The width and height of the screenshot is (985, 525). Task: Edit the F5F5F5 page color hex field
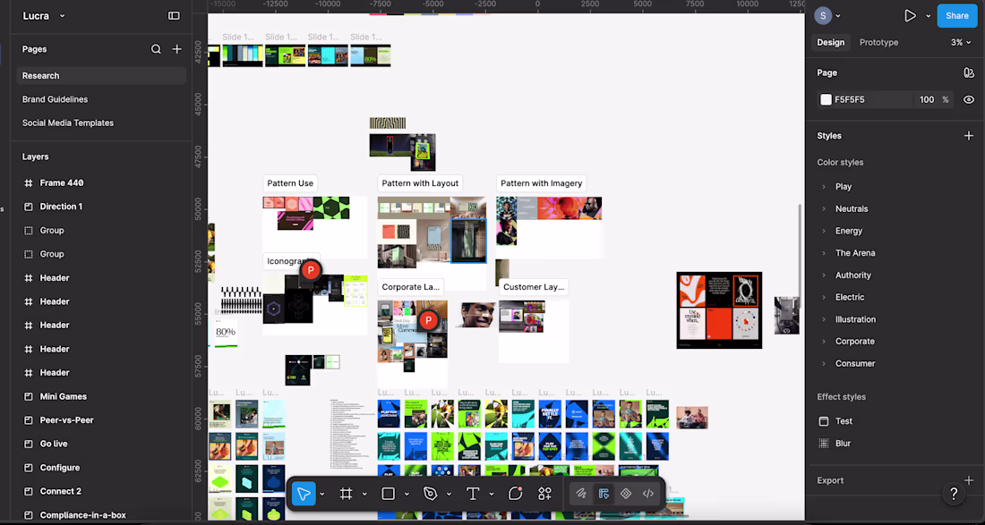pyautogui.click(x=867, y=100)
